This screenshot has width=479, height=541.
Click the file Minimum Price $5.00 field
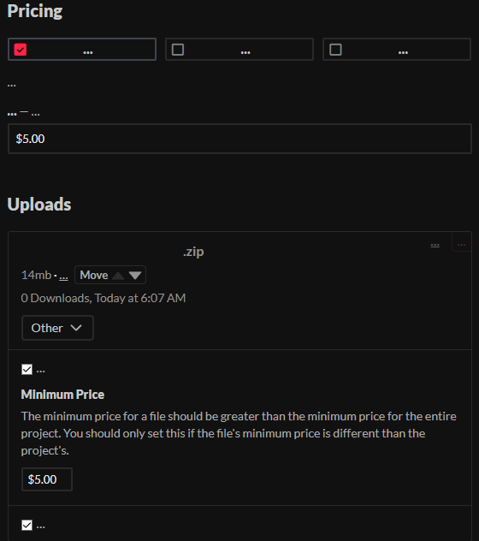(x=47, y=479)
